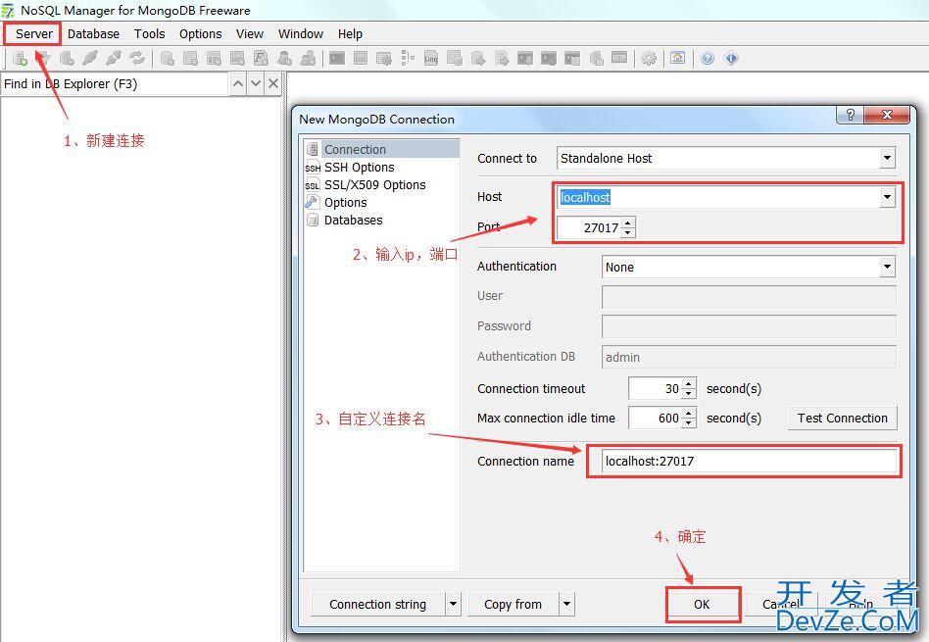Open the Copy from dropdown arrow
The height and width of the screenshot is (642, 929).
[566, 604]
